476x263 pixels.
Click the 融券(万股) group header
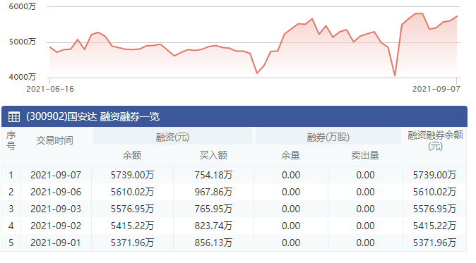(x=328, y=137)
